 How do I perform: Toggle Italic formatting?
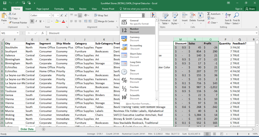coord(36,21)
